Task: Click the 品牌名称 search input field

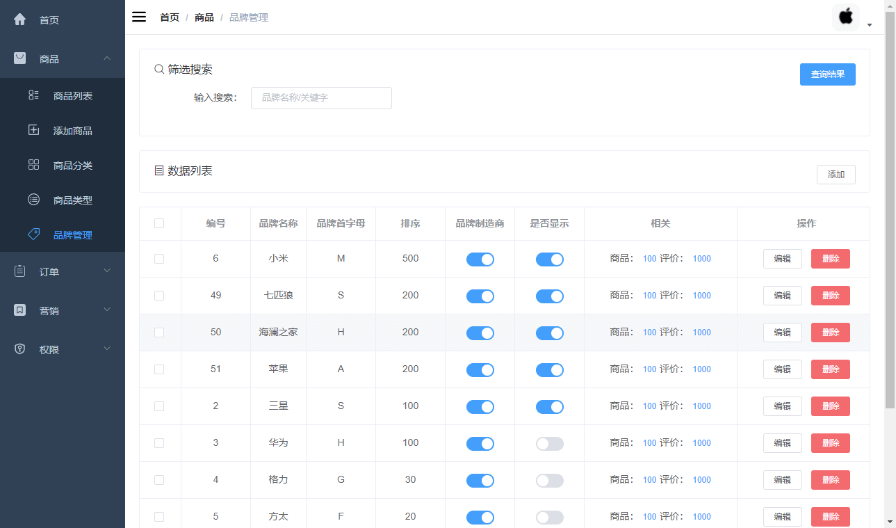Action: pyautogui.click(x=320, y=97)
